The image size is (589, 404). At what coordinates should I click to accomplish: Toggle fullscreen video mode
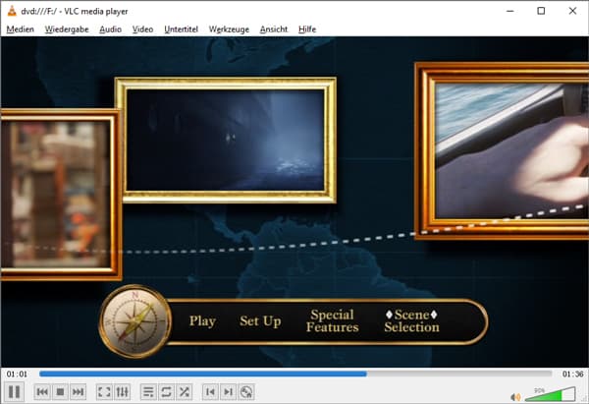click(x=104, y=392)
